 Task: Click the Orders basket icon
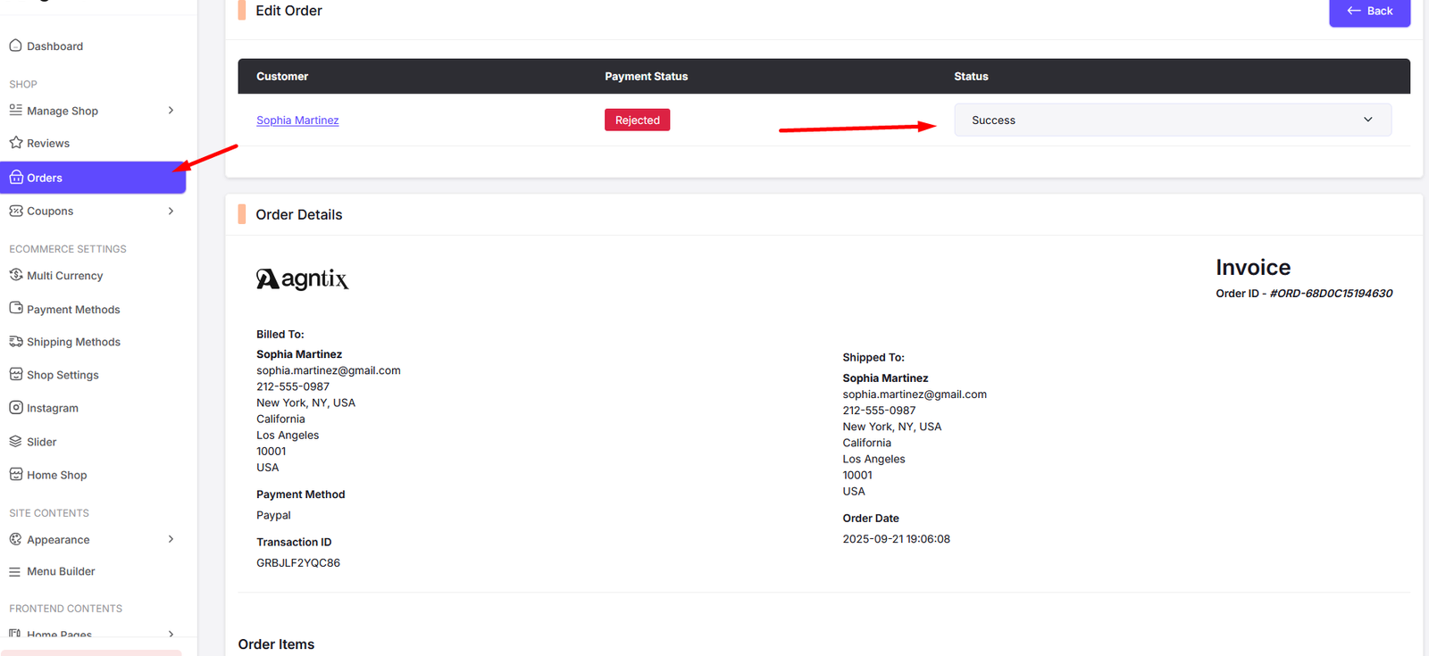(x=16, y=178)
